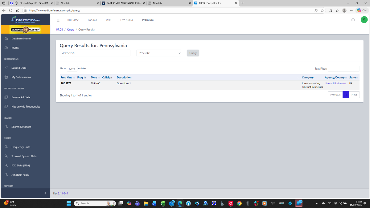Click the green user avatar icon

[x=364, y=20]
